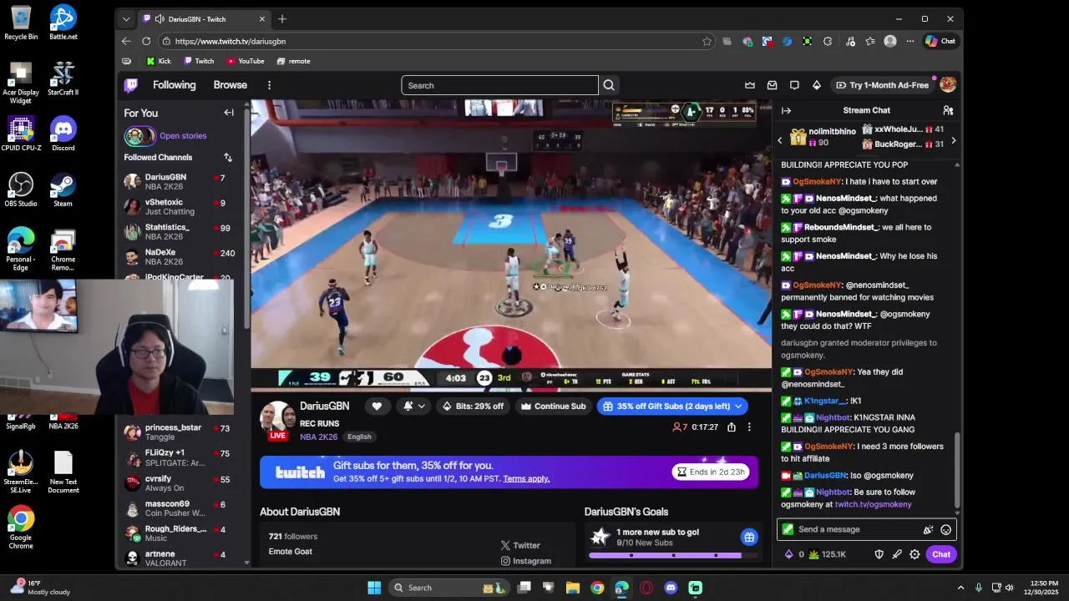Open the Windows Start menu
This screenshot has width=1069, height=601.
[374, 588]
